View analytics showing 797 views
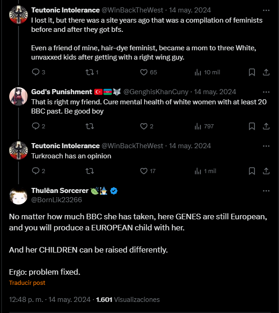 point(204,126)
